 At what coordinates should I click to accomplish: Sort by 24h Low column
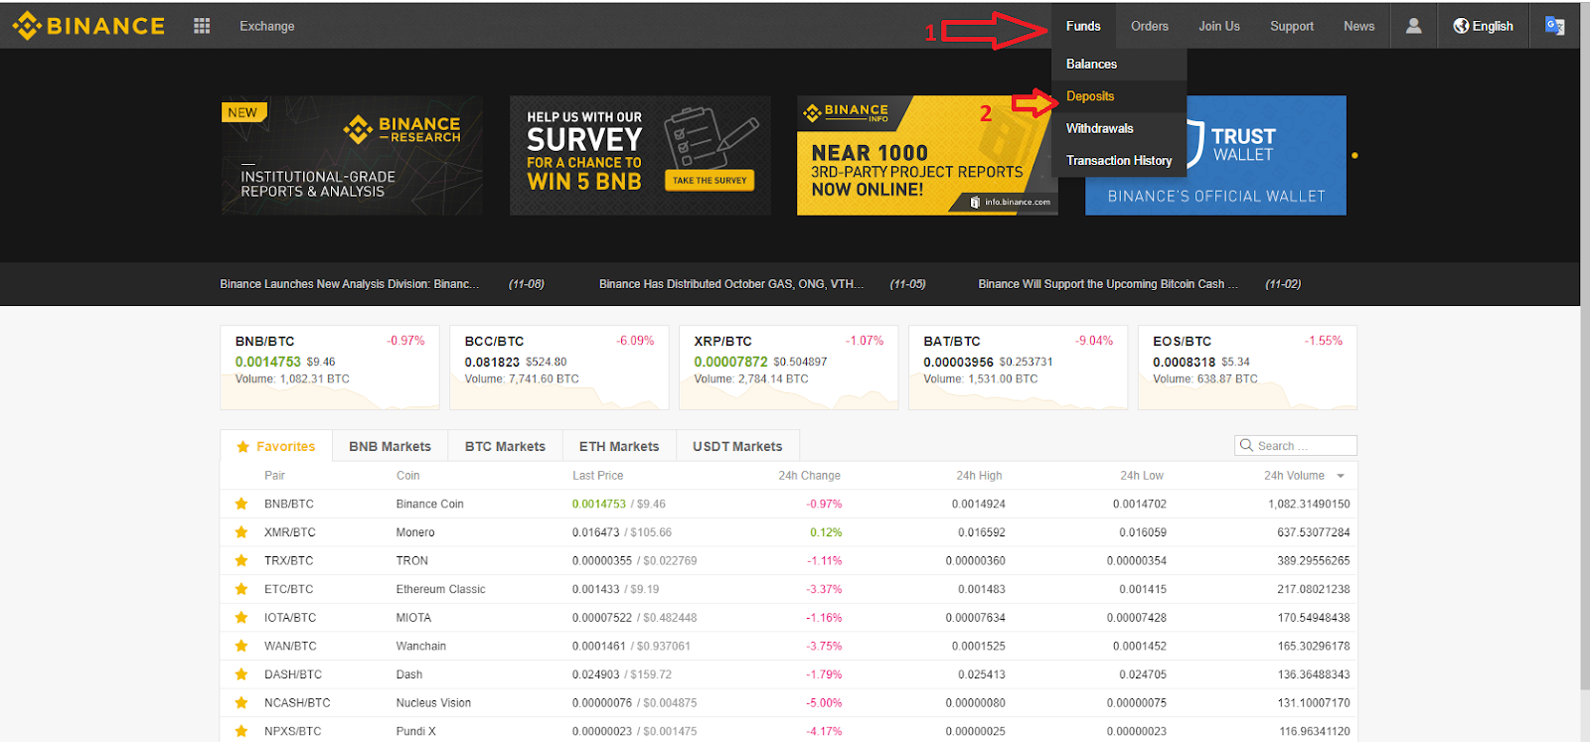1142,476
